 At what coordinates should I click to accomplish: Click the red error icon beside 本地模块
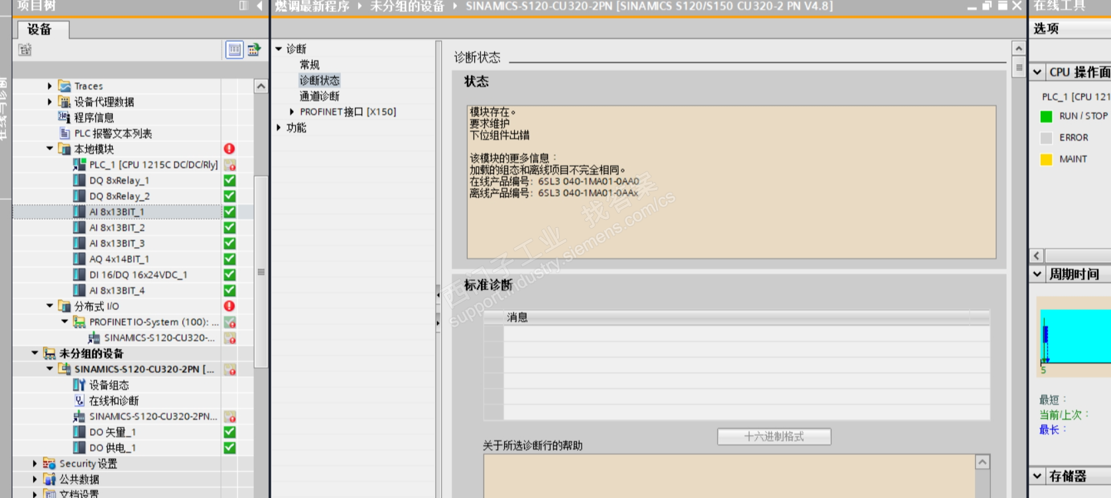tap(229, 149)
